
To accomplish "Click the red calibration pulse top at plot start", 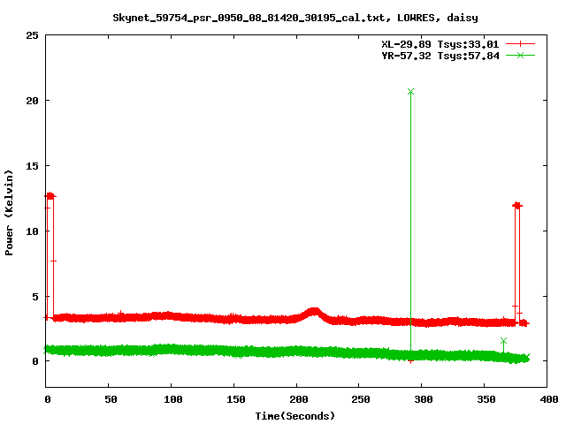I will [x=50, y=196].
